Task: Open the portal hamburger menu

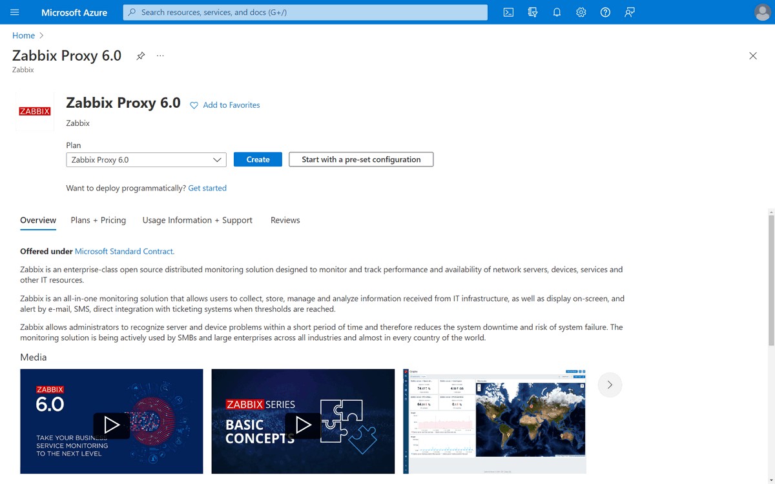Action: (15, 12)
